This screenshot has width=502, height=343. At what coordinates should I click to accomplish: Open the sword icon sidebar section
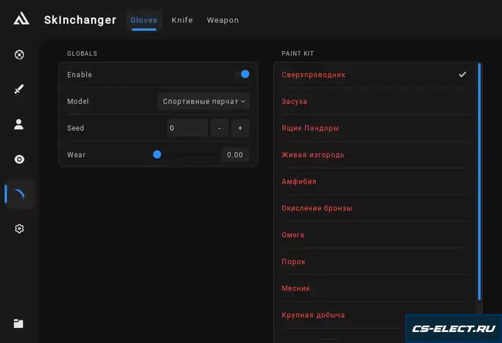tap(19, 89)
